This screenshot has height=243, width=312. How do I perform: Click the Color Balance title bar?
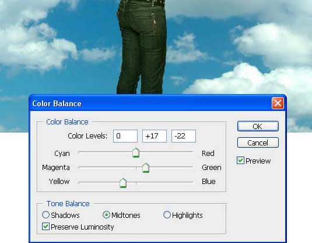(150, 103)
